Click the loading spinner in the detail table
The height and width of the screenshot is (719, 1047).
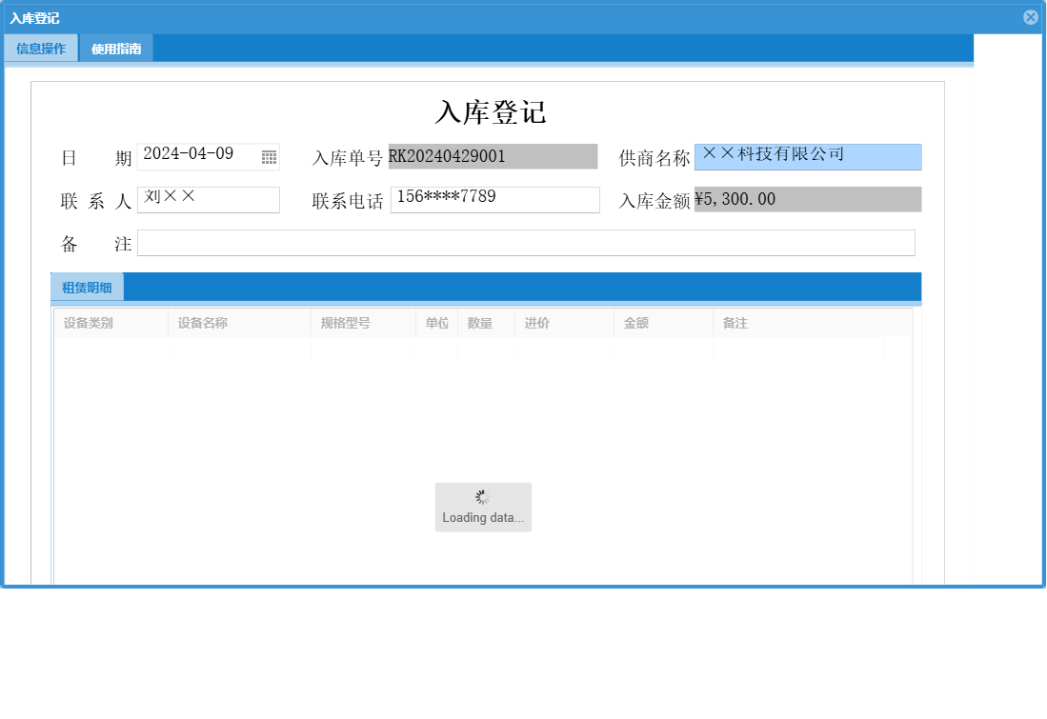point(483,496)
